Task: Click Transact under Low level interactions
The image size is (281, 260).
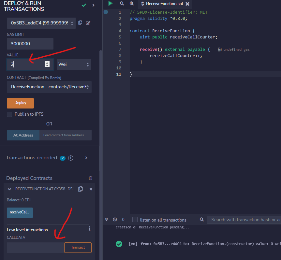Action: coord(78,247)
